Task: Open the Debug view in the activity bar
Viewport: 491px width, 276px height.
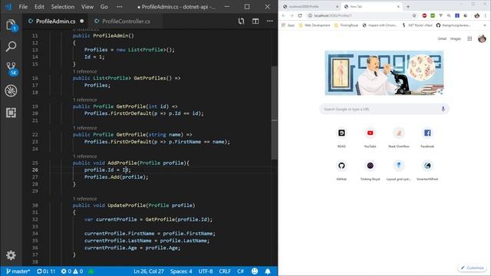Action: pos(11,90)
